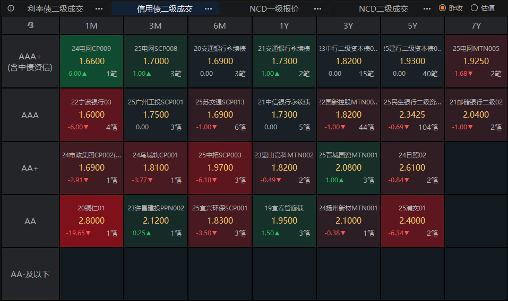The image size is (508, 301).
Task: Click the 3M column header
Action: [x=156, y=25]
